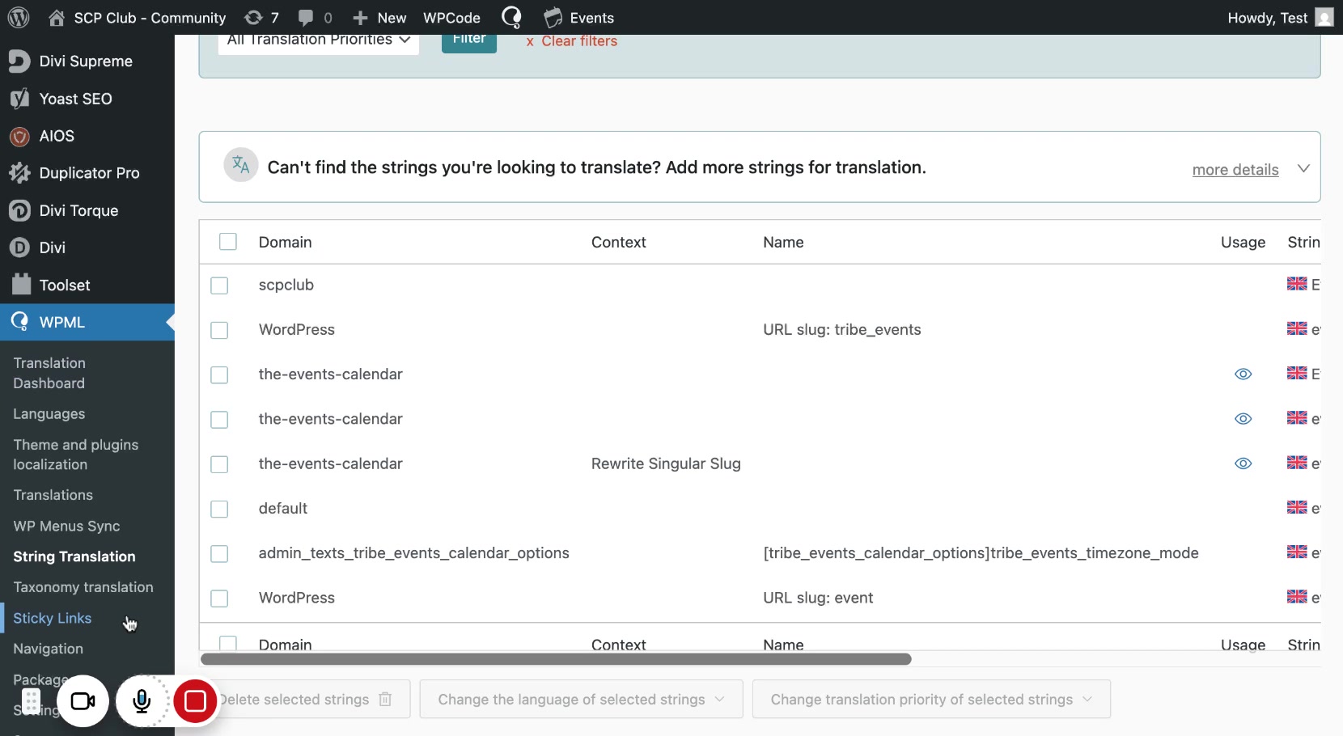Click the trash icon beside Delete selected strings
This screenshot has height=736, width=1343.
pyautogui.click(x=385, y=700)
